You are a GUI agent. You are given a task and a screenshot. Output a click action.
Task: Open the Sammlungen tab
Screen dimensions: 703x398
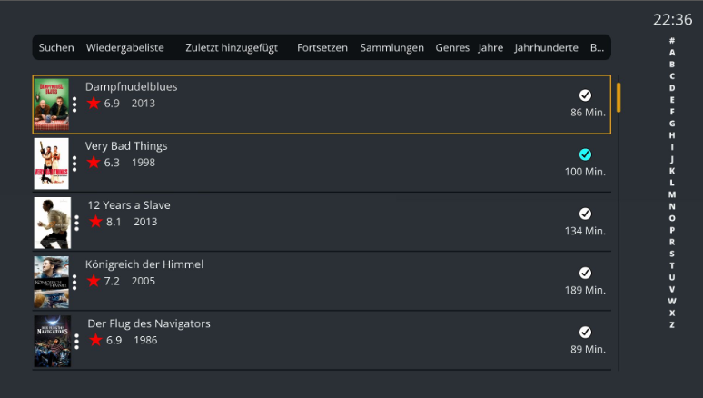[x=391, y=48]
